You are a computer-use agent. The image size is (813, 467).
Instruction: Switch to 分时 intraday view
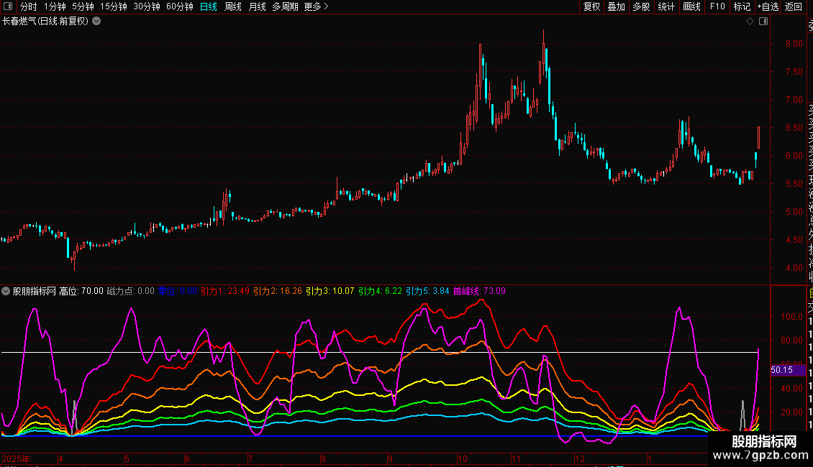29,6
